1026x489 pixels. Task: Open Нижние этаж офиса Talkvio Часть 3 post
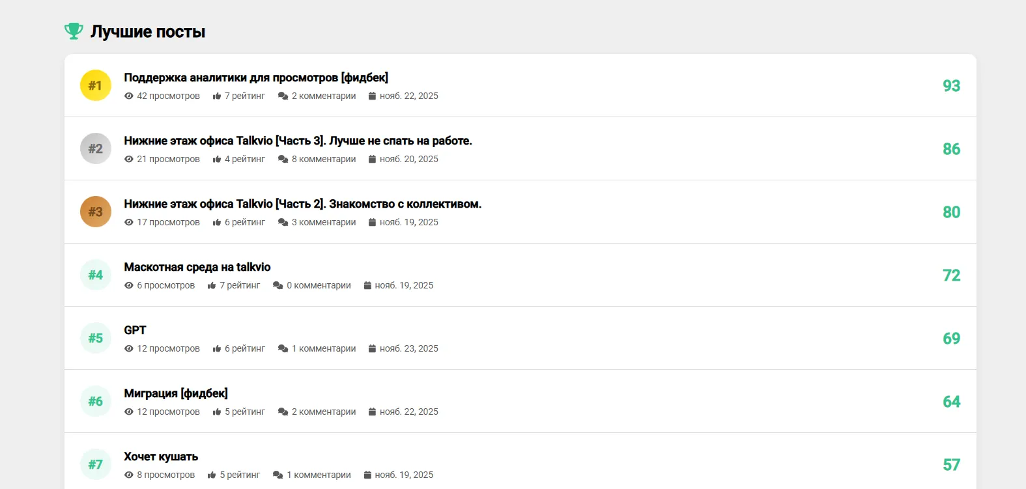coord(298,141)
